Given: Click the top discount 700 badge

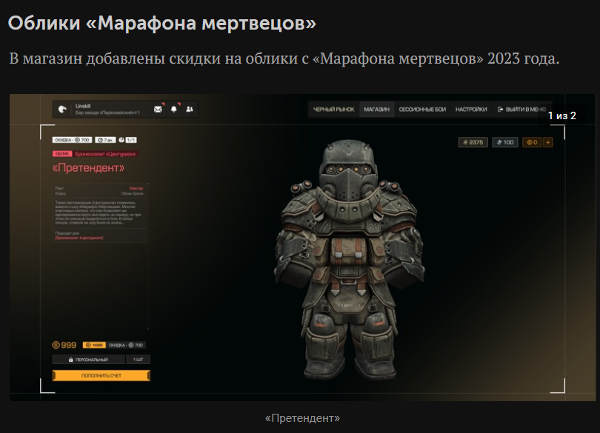Looking at the screenshot, I should pyautogui.click(x=72, y=140).
